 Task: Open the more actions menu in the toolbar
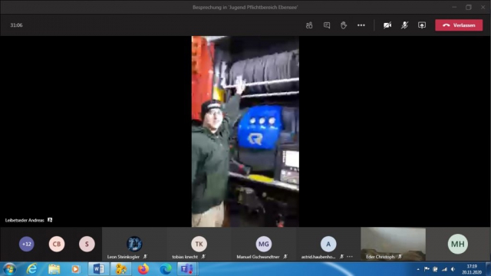(361, 25)
